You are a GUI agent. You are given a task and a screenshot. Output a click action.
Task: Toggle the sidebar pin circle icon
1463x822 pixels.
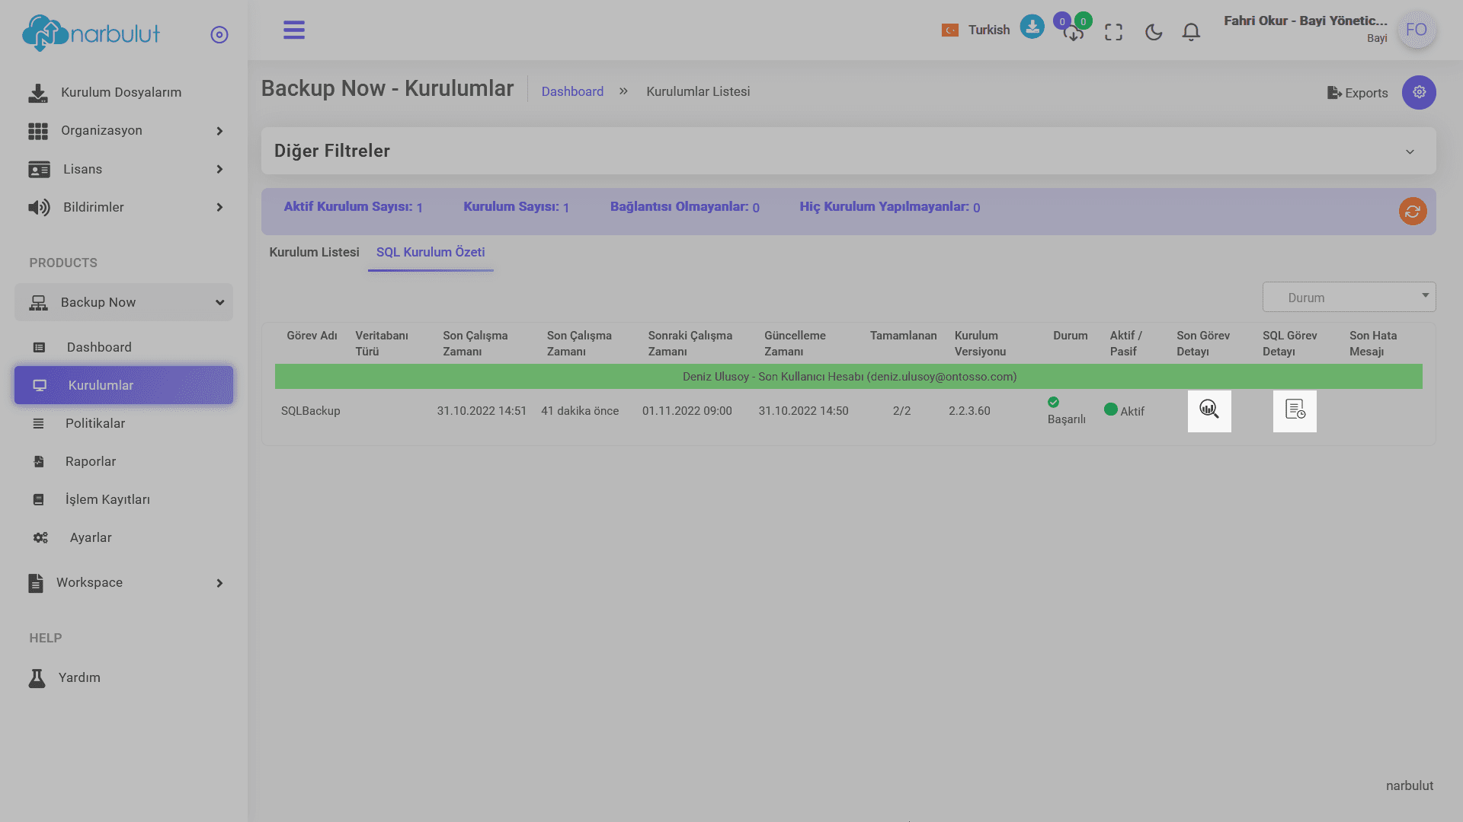(x=219, y=35)
